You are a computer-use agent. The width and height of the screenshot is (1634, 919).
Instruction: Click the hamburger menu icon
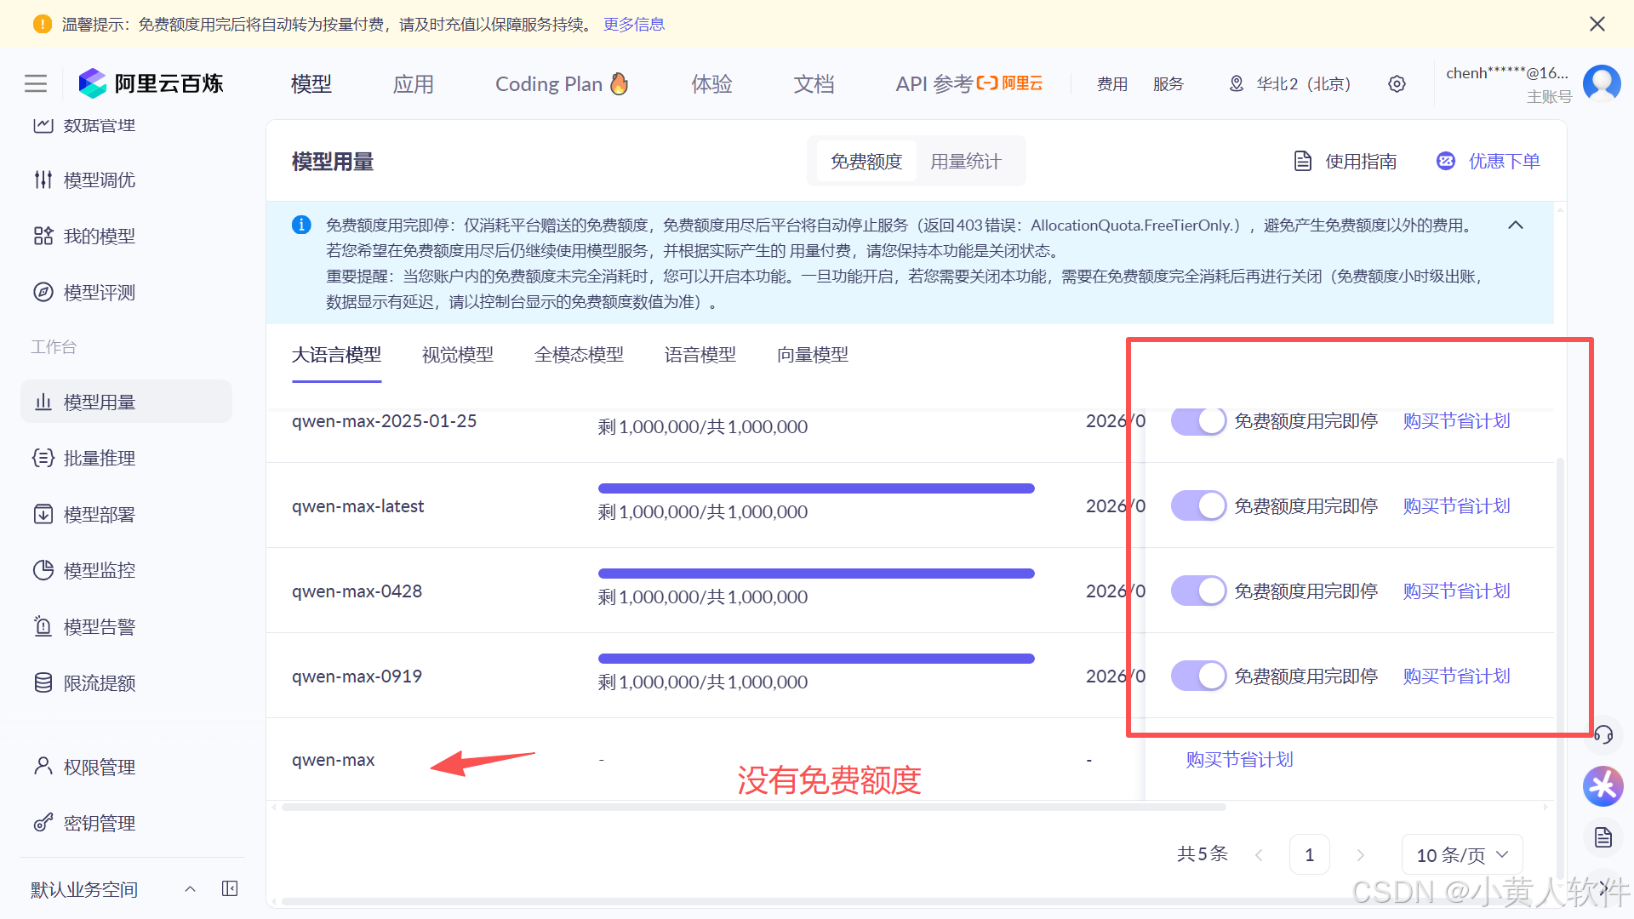tap(36, 83)
